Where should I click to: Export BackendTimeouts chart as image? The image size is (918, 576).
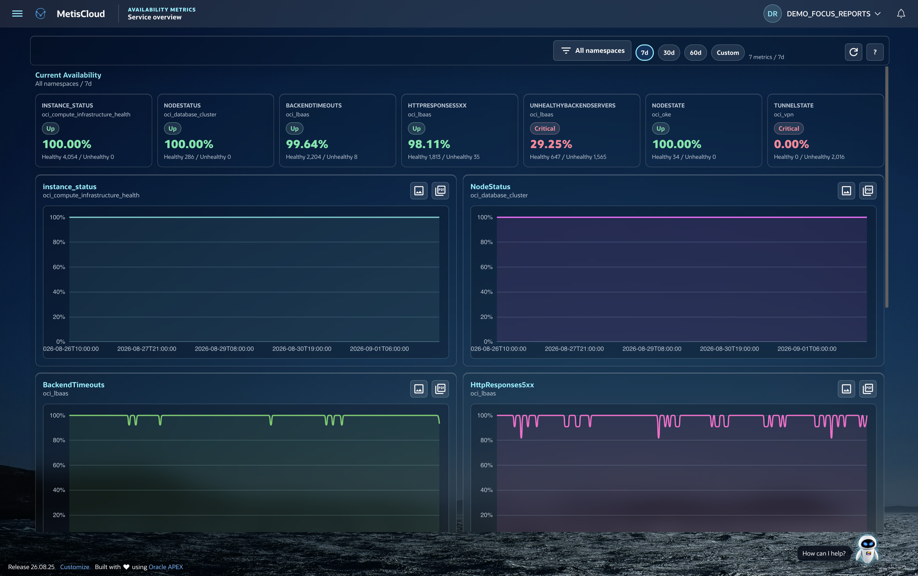coord(418,389)
